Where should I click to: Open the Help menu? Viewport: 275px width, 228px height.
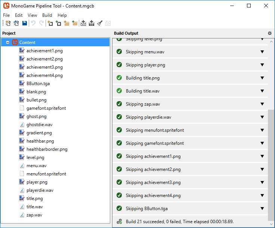62,15
